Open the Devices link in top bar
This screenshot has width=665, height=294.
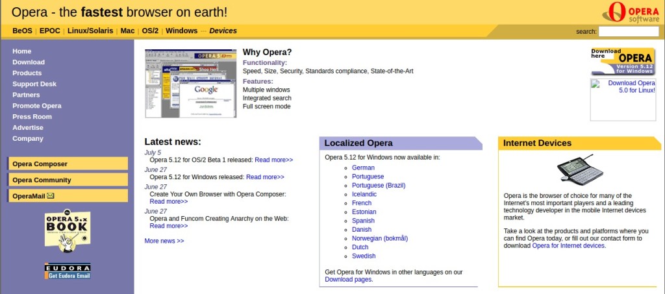tap(223, 31)
